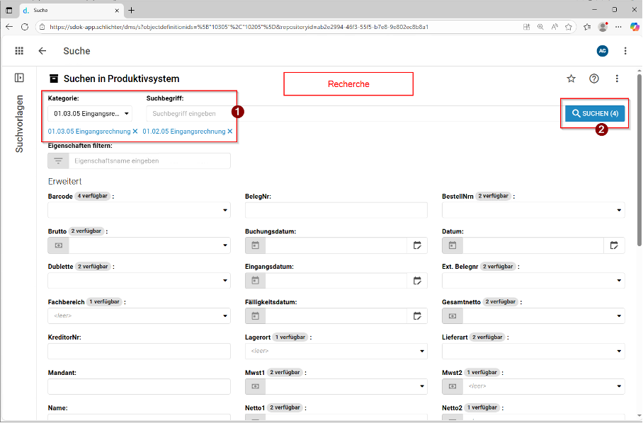This screenshot has height=423, width=643.
Task: Open browser tab actions menu icon
Action: point(9,11)
